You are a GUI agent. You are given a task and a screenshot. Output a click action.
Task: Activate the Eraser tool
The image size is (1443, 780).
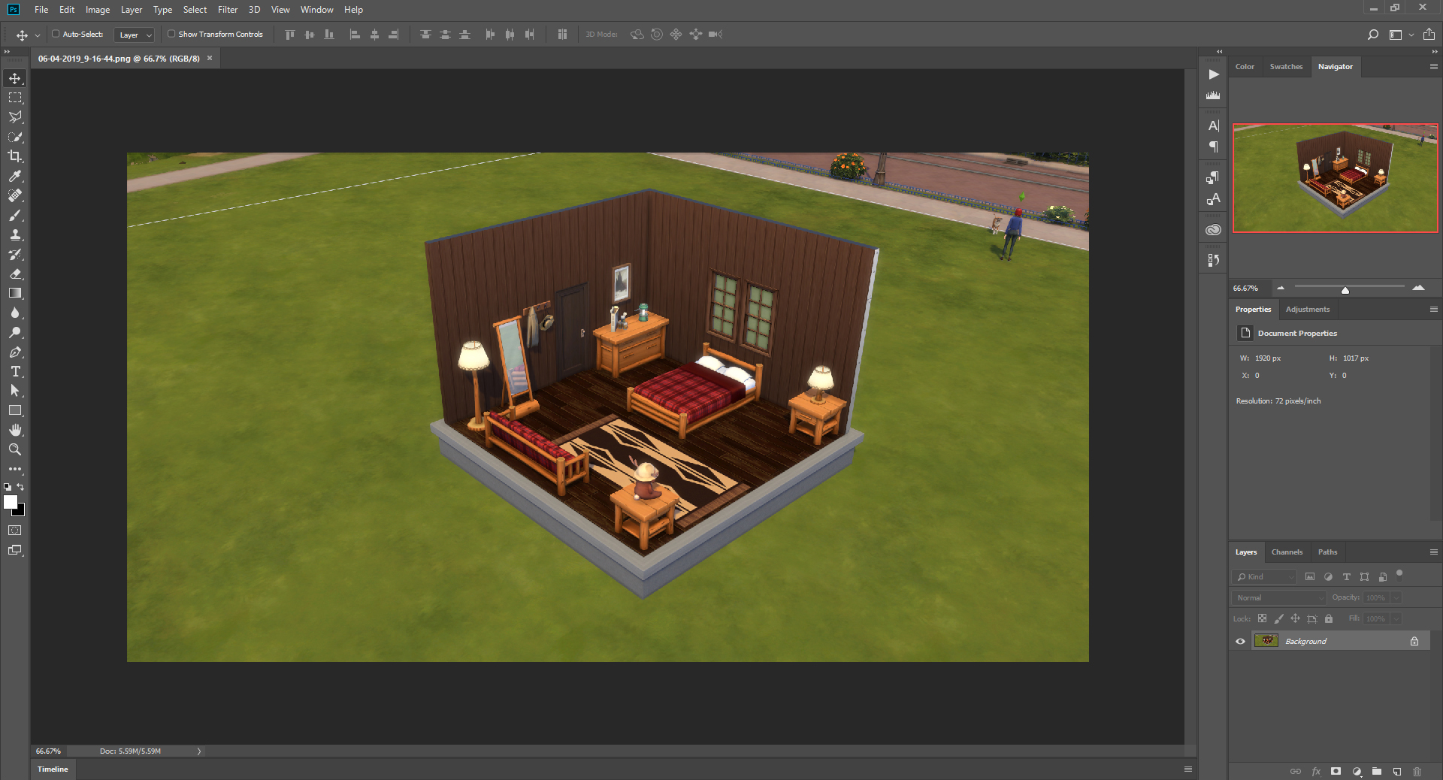click(x=15, y=274)
